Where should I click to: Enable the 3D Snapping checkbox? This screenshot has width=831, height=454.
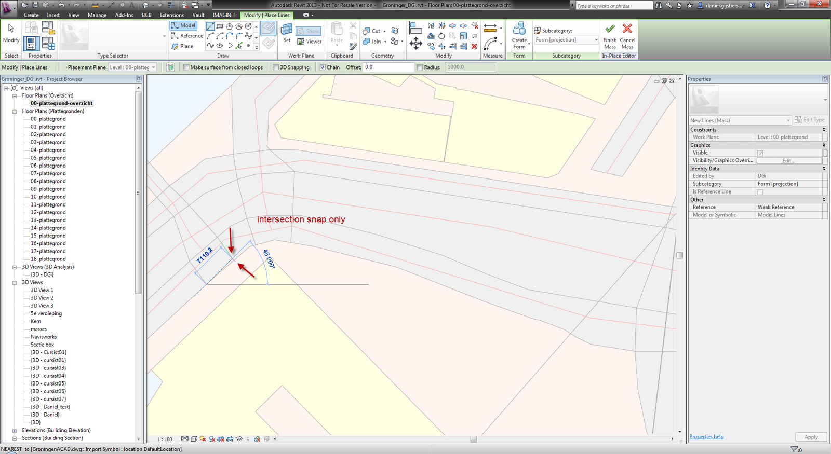point(276,67)
